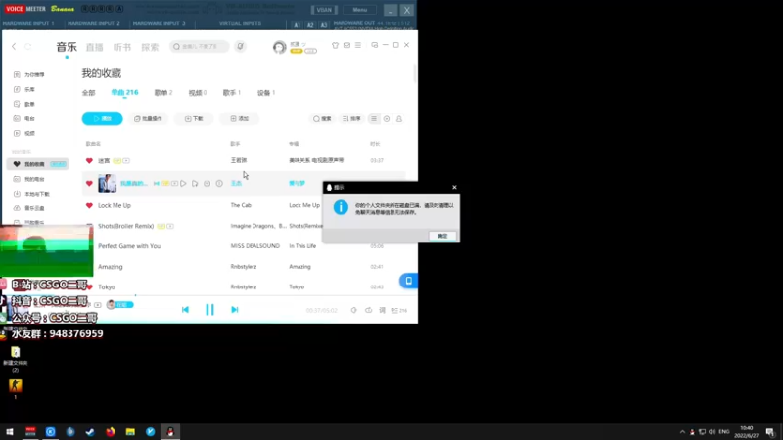
Task: Toggle desktop lyrics 词 icon
Action: click(382, 310)
